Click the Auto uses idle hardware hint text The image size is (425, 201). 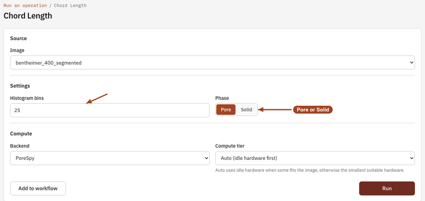[310, 170]
